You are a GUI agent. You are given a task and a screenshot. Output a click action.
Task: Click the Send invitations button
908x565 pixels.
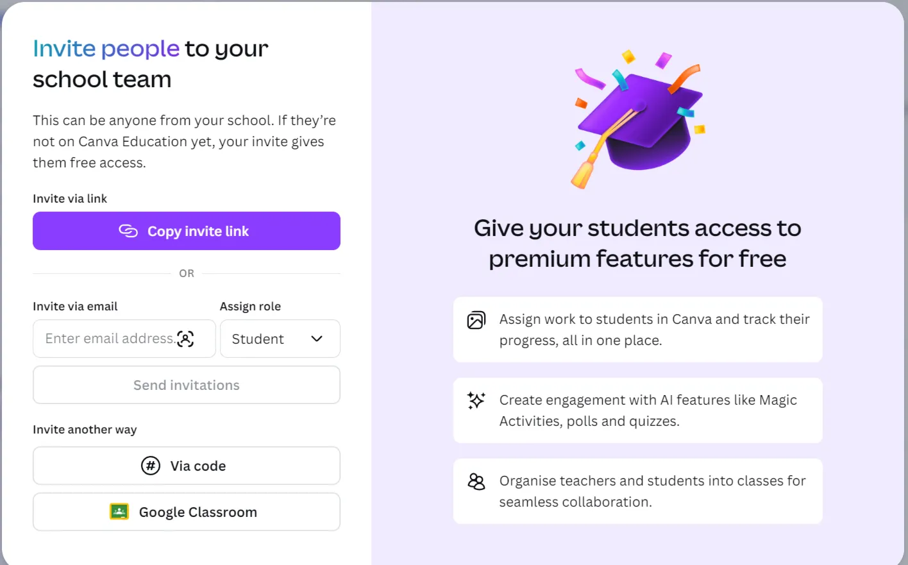(x=187, y=385)
